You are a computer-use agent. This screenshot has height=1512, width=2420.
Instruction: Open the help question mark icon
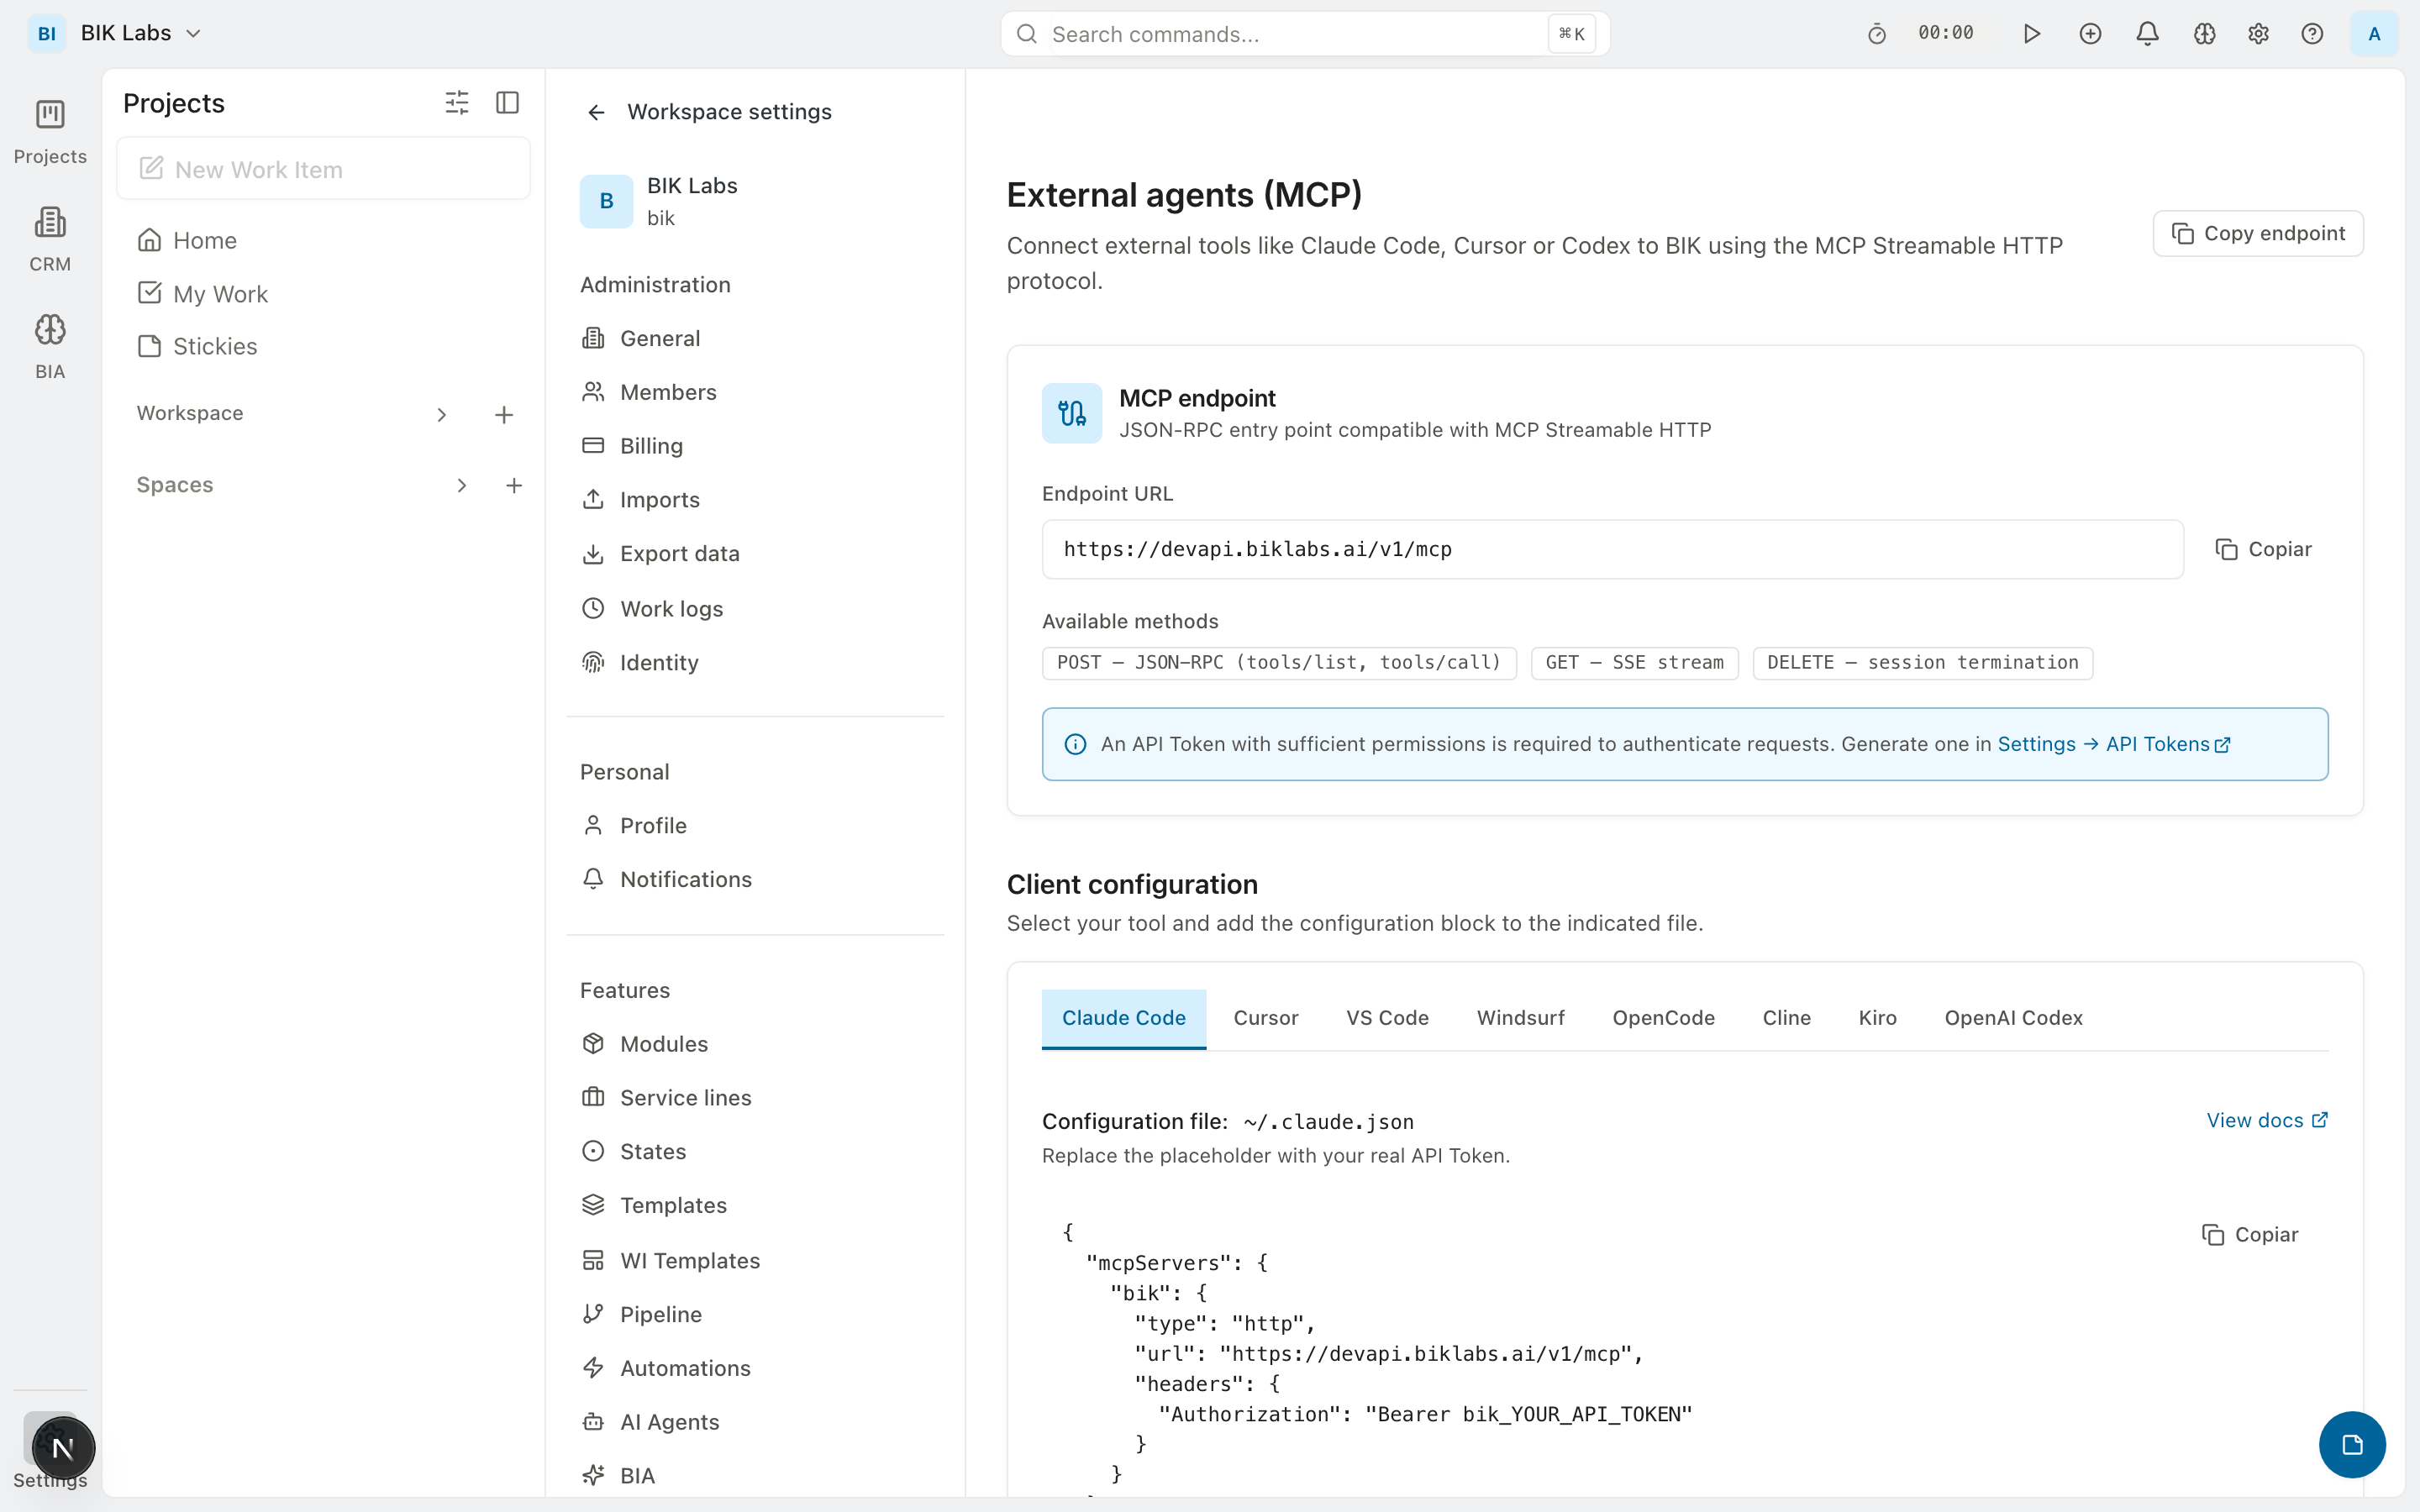[x=2312, y=34]
